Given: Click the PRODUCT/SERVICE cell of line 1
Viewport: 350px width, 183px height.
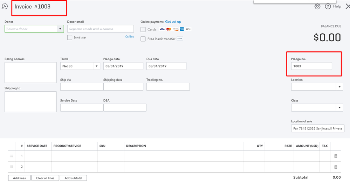Looking at the screenshot, I should click(x=74, y=156).
